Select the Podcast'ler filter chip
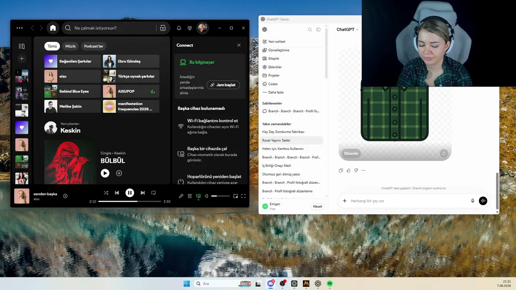The height and width of the screenshot is (290, 516). pos(94,46)
